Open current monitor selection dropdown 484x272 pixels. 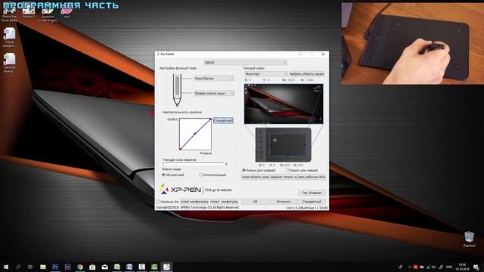[x=266, y=74]
